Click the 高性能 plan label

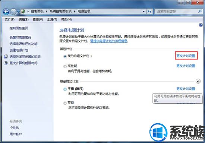point(72,66)
